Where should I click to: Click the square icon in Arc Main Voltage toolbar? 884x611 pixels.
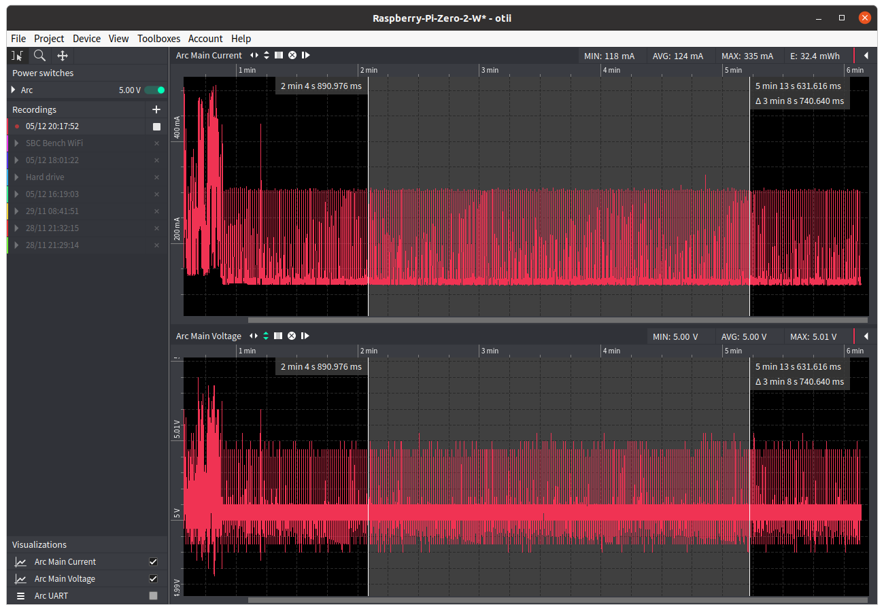point(278,336)
